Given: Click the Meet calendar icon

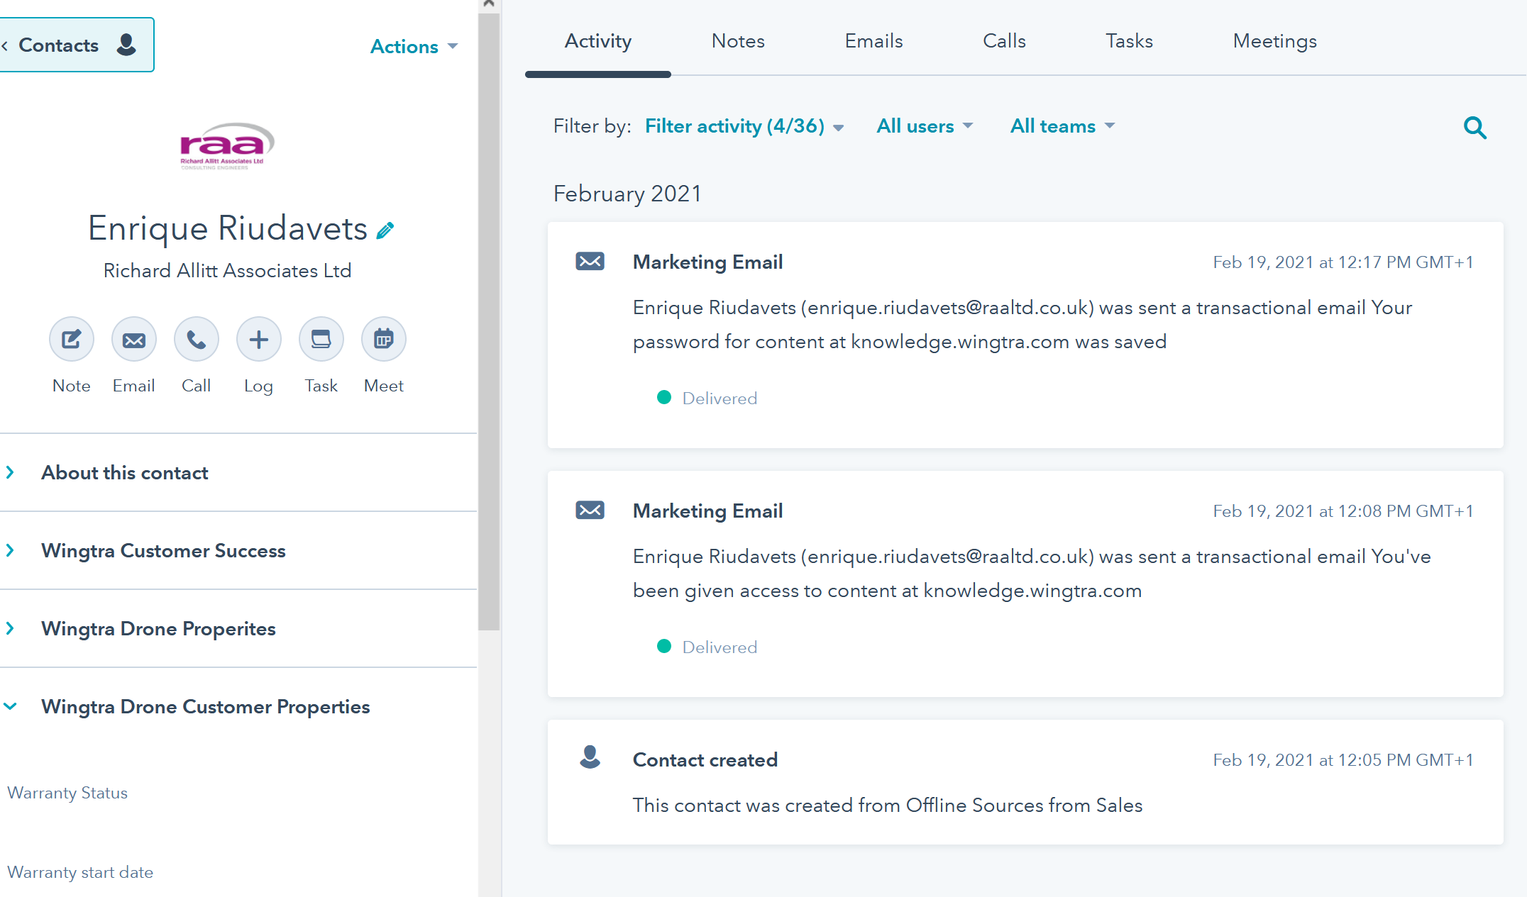Looking at the screenshot, I should coord(383,340).
